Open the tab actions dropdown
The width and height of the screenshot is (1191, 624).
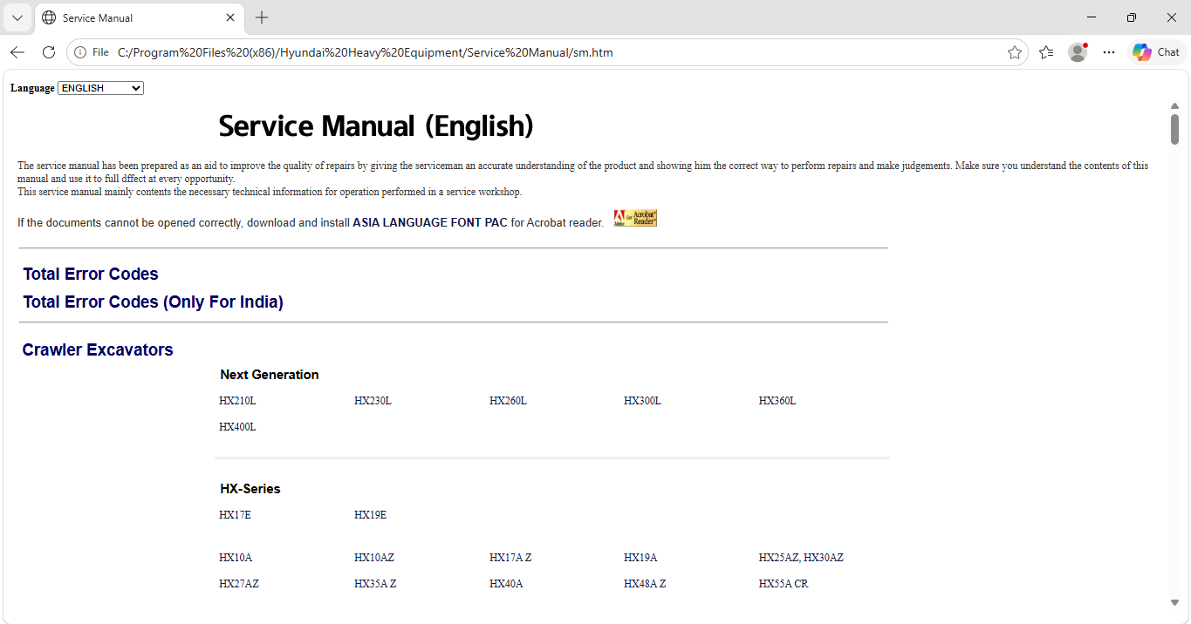pyautogui.click(x=17, y=17)
